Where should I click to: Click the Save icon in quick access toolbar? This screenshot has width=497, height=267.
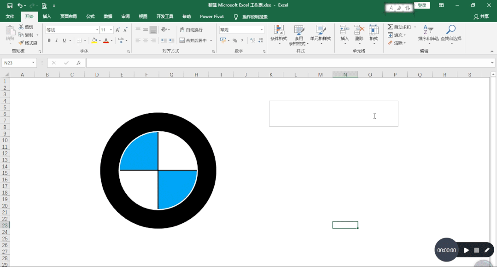click(10, 6)
